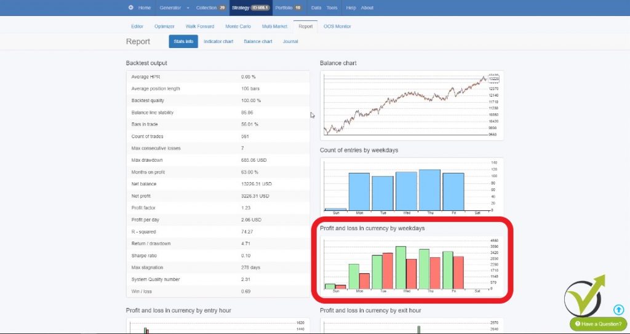The image size is (630, 334).
Task: Click the Balance line stability row label
Action: [153, 113]
